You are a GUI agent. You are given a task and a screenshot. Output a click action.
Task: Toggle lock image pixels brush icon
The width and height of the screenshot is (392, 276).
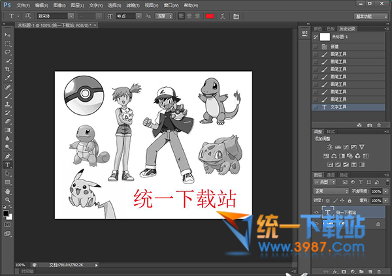click(x=335, y=200)
